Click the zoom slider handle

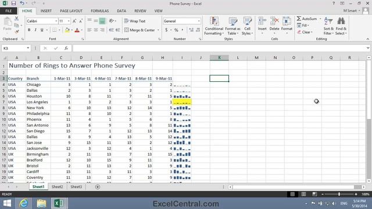point(339,194)
